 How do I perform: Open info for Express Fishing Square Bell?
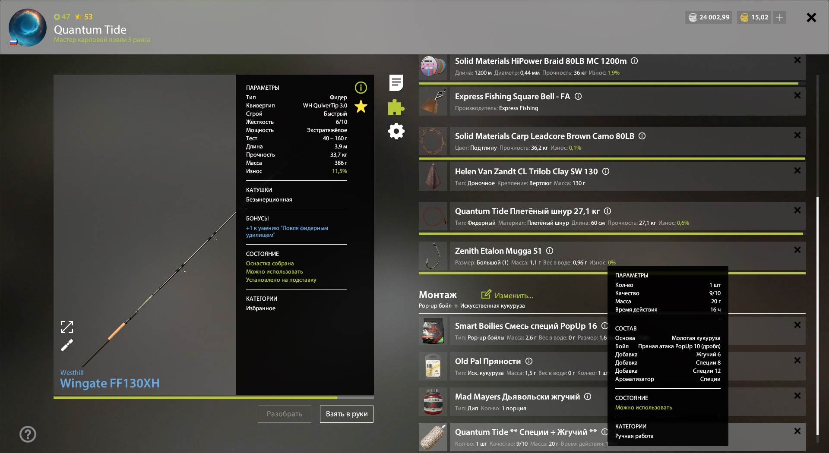pos(578,97)
